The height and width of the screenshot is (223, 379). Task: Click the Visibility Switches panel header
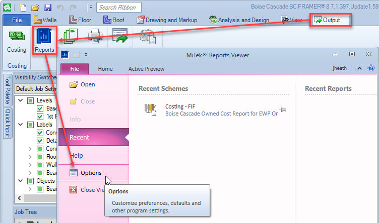35,77
